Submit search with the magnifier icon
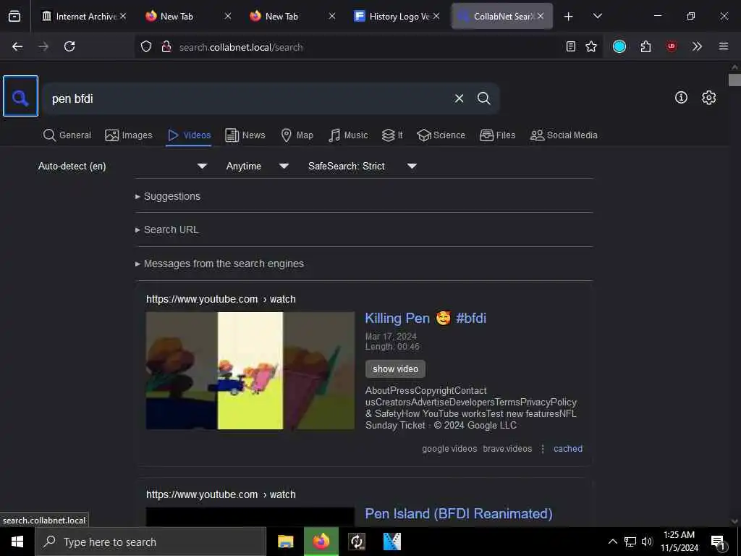Viewport: 741px width, 556px height. pos(483,98)
